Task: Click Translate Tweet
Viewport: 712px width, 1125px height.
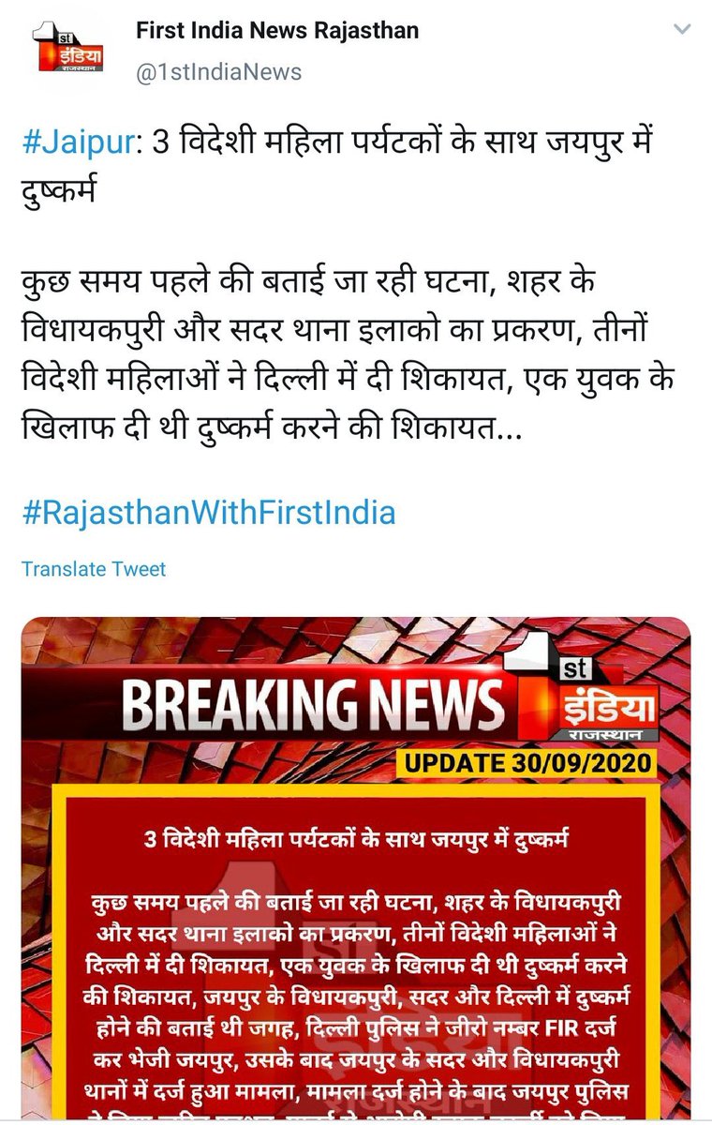Action: pyautogui.click(x=94, y=569)
